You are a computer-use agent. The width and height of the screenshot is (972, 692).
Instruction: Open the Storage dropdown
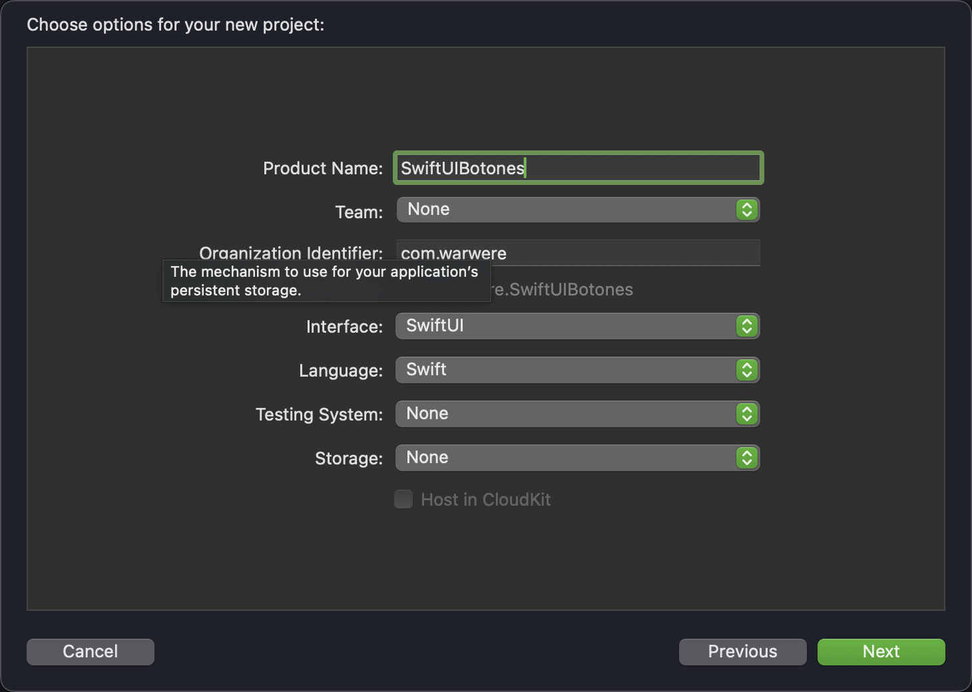(577, 458)
